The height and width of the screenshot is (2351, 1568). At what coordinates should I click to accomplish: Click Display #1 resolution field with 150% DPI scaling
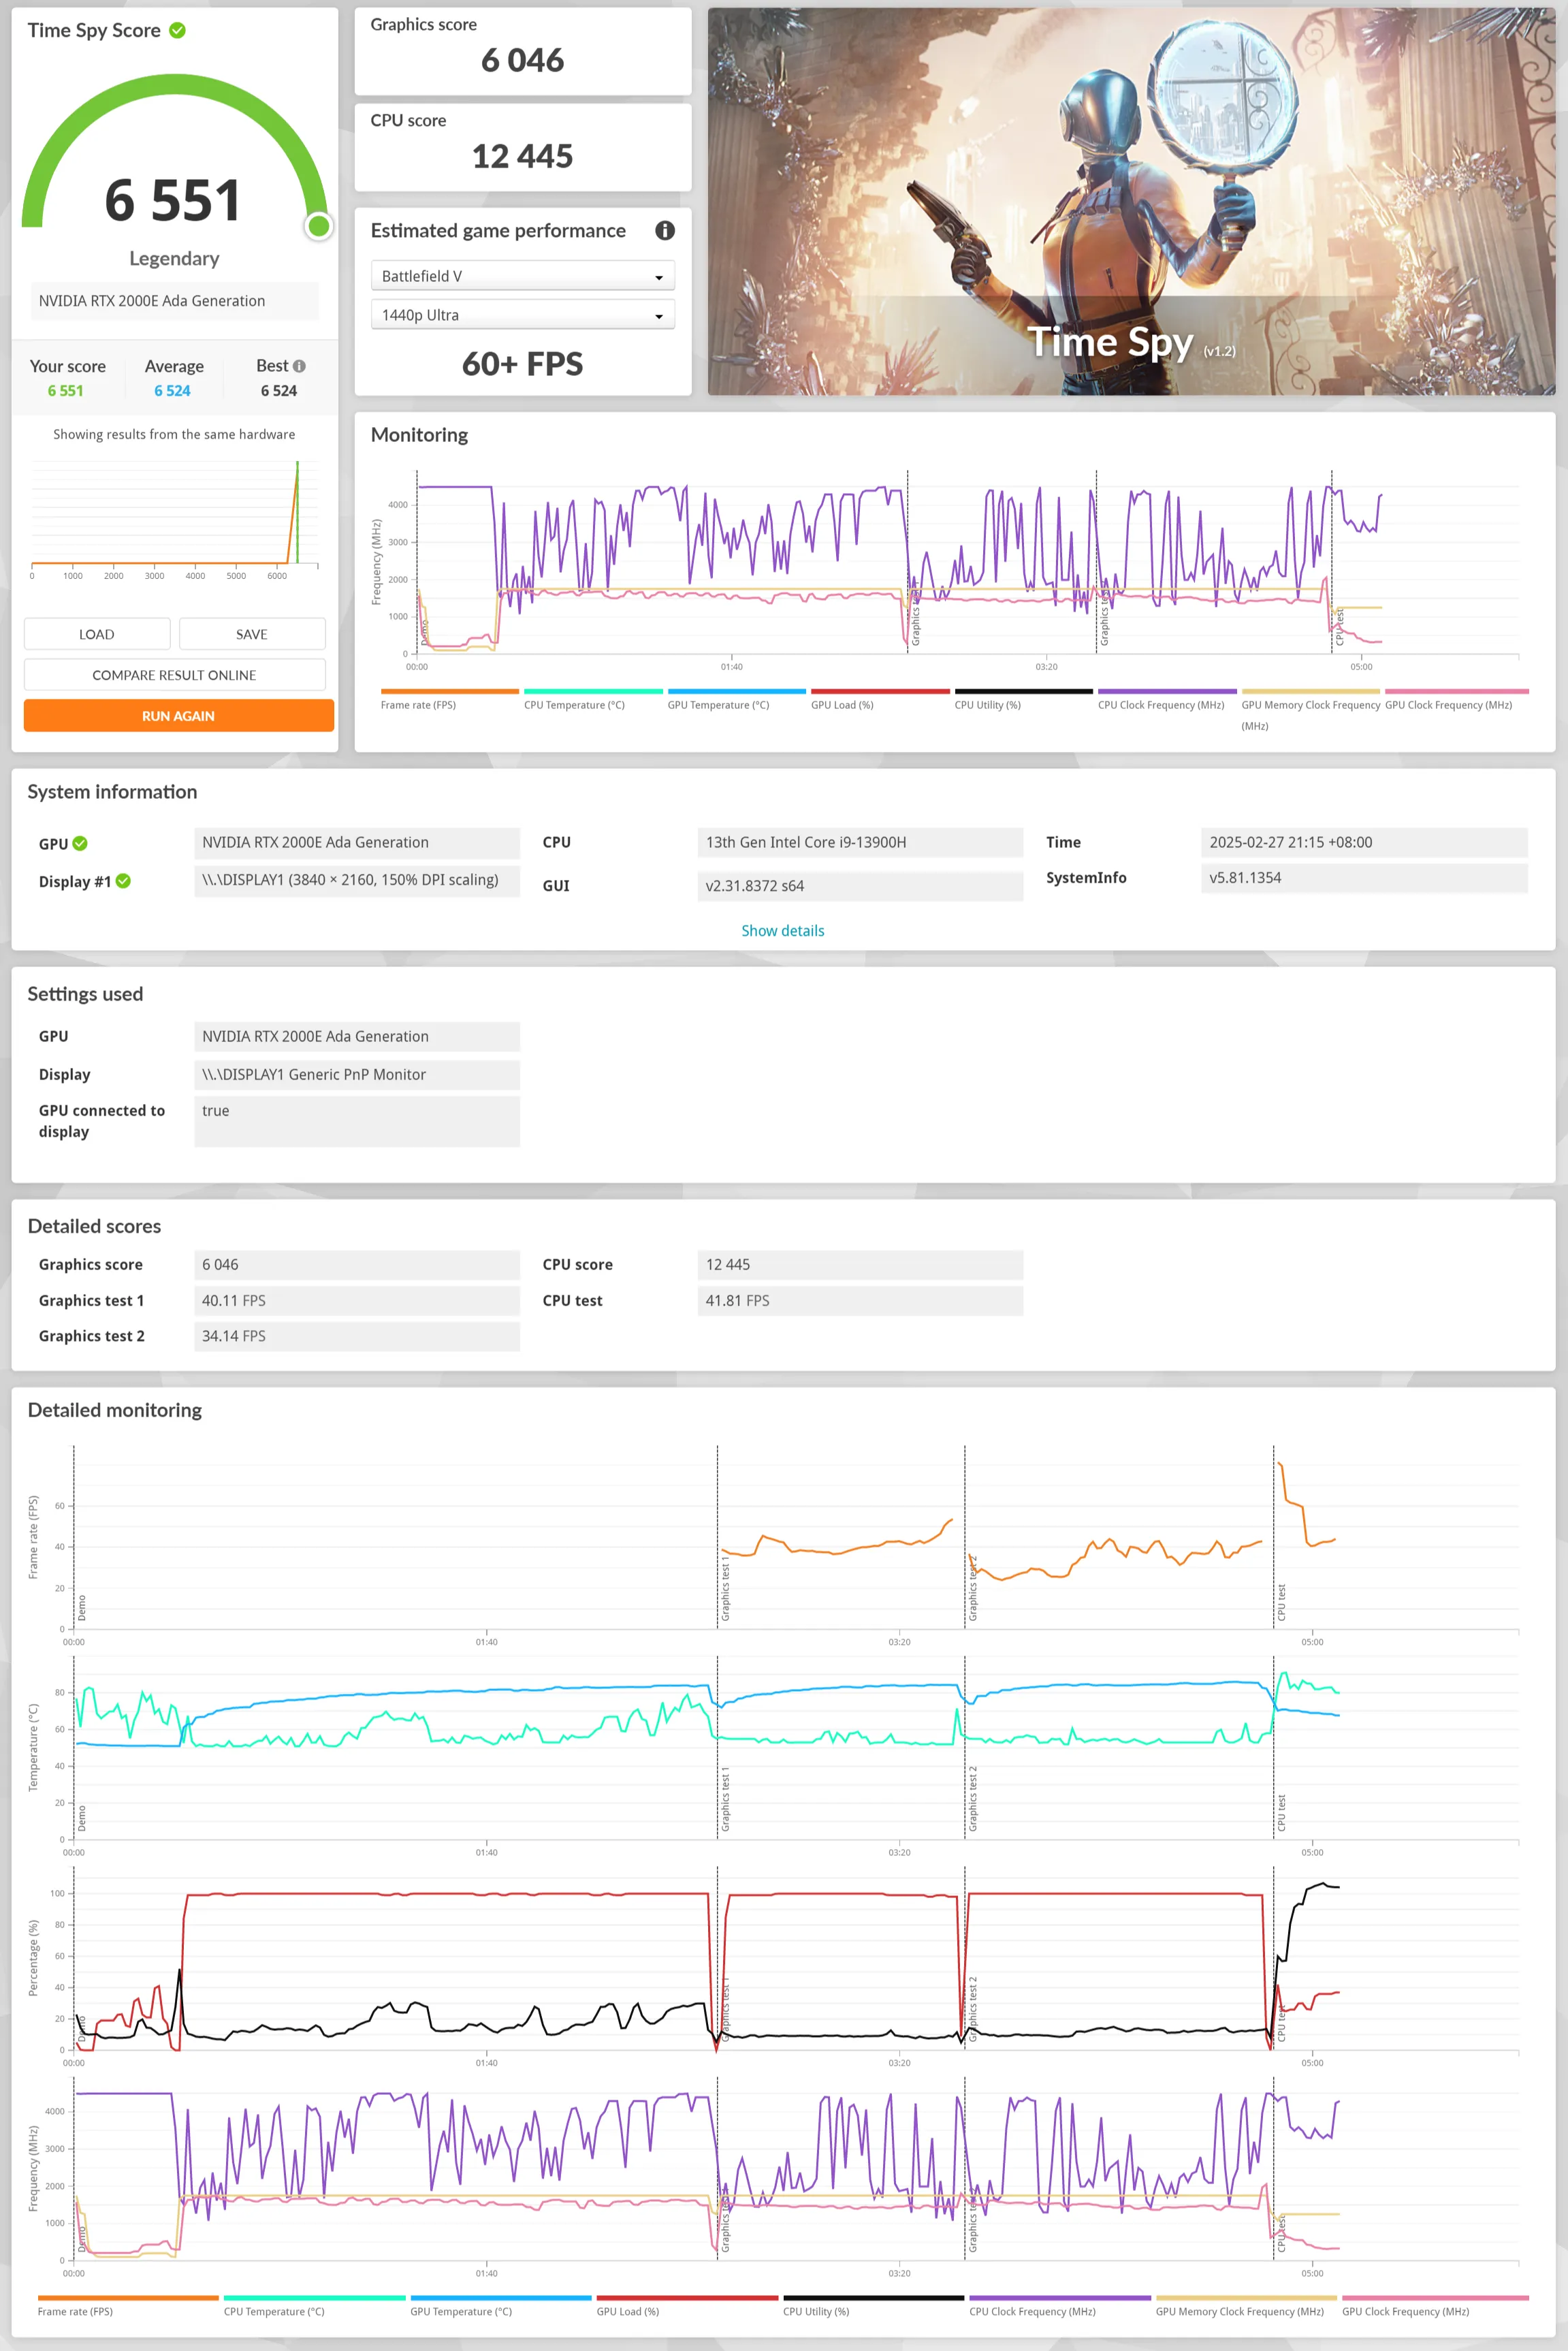coord(357,881)
